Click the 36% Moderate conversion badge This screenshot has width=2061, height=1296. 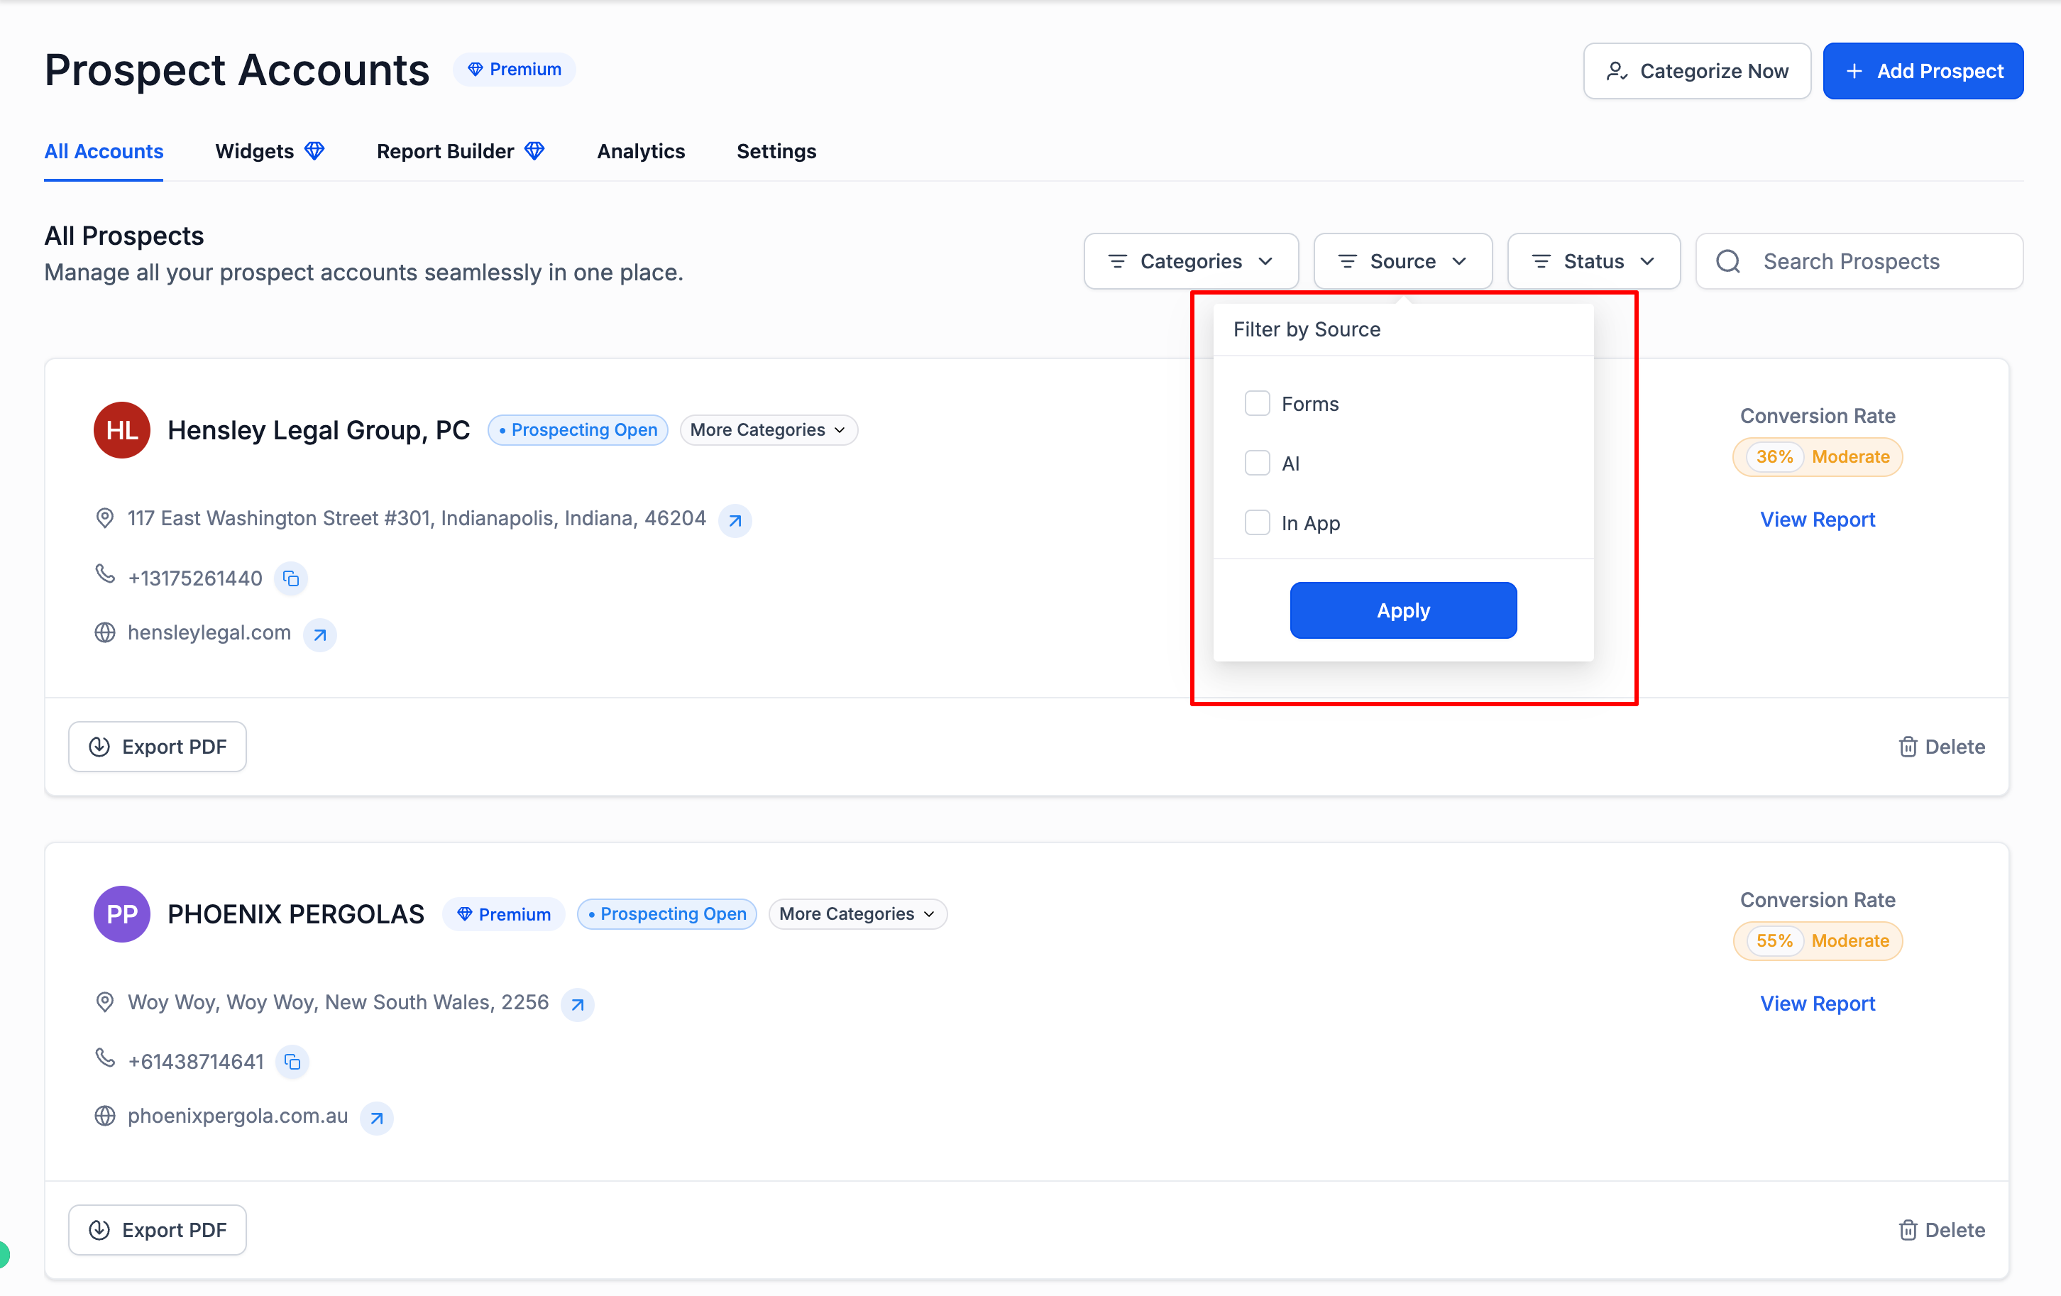coord(1817,457)
